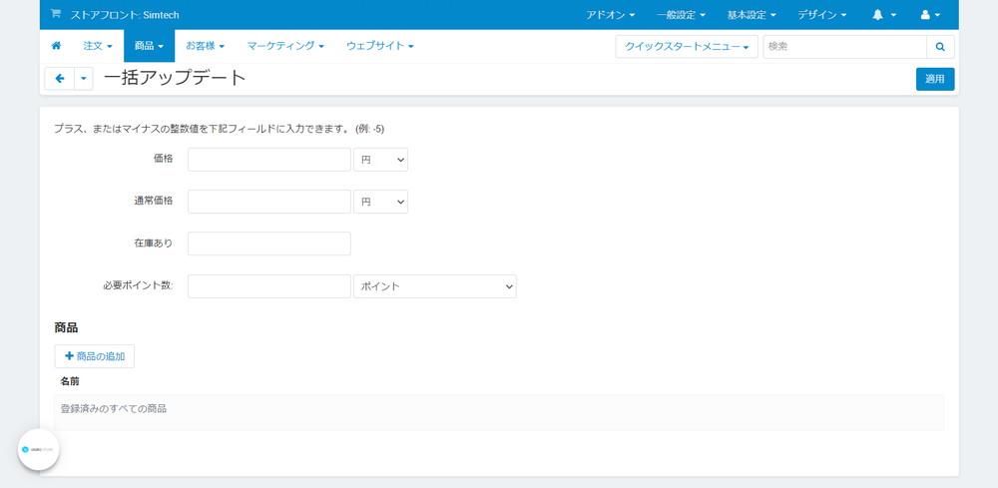Open the 基本設定 menu

point(751,15)
